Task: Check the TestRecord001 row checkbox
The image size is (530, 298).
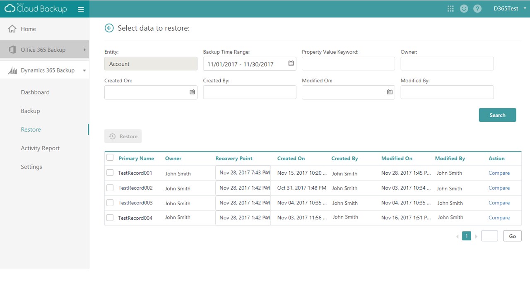Action: (110, 173)
